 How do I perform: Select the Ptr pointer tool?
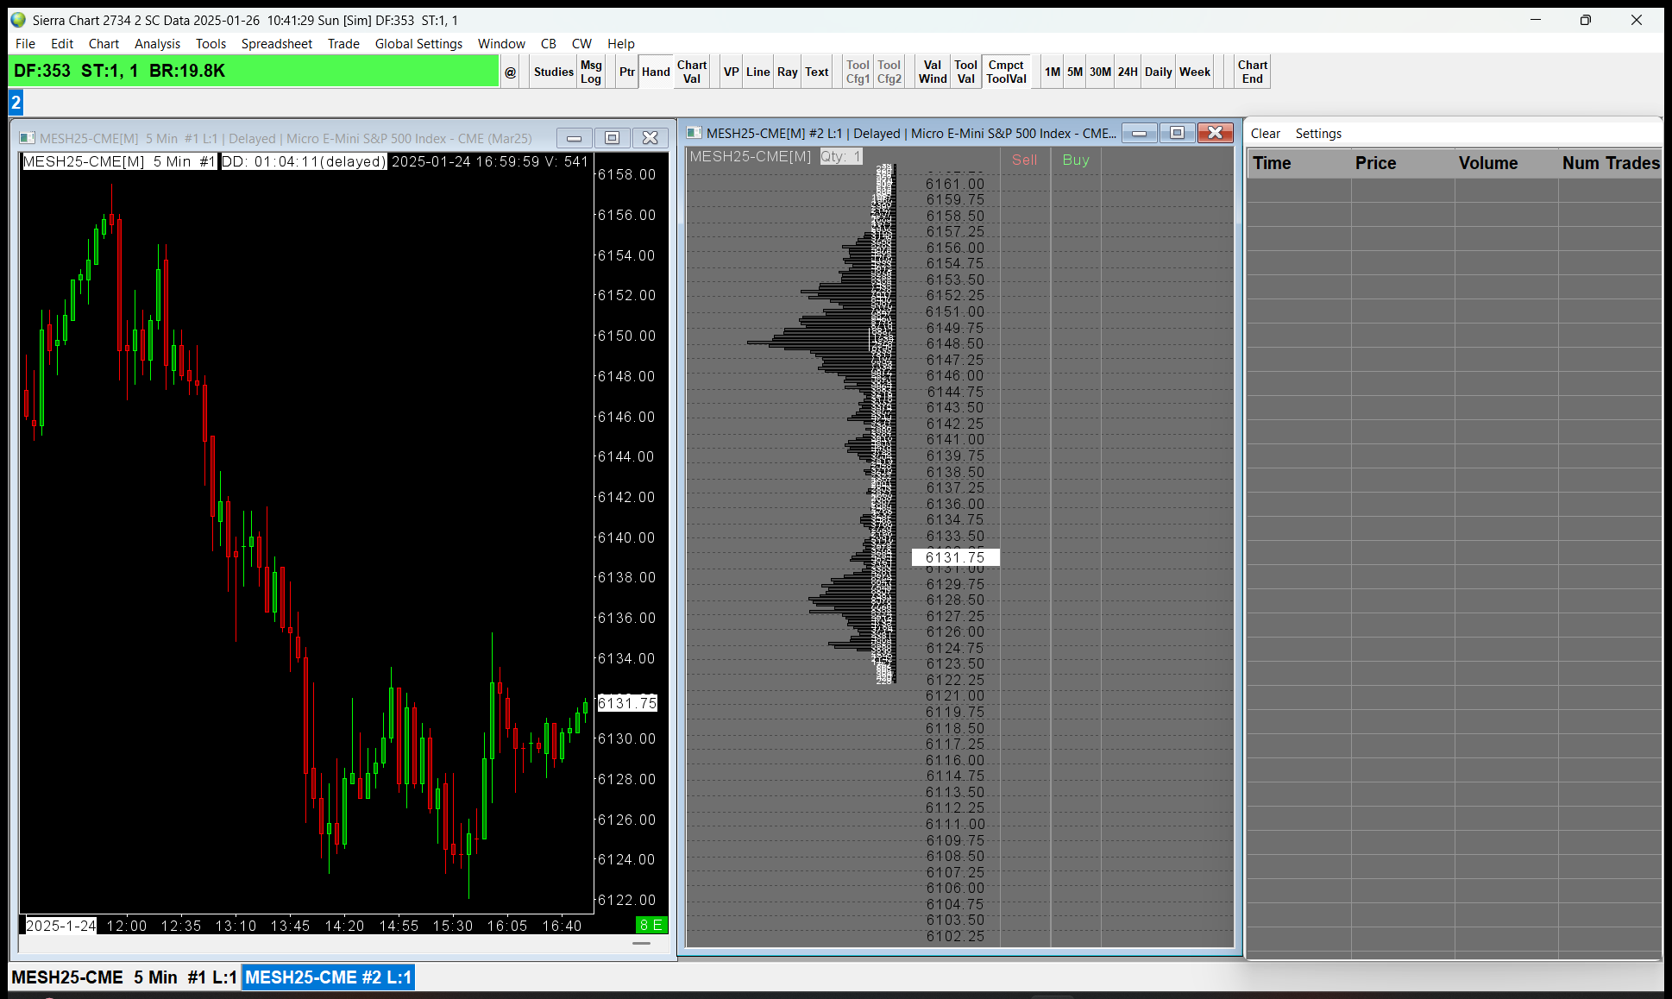[x=626, y=72]
